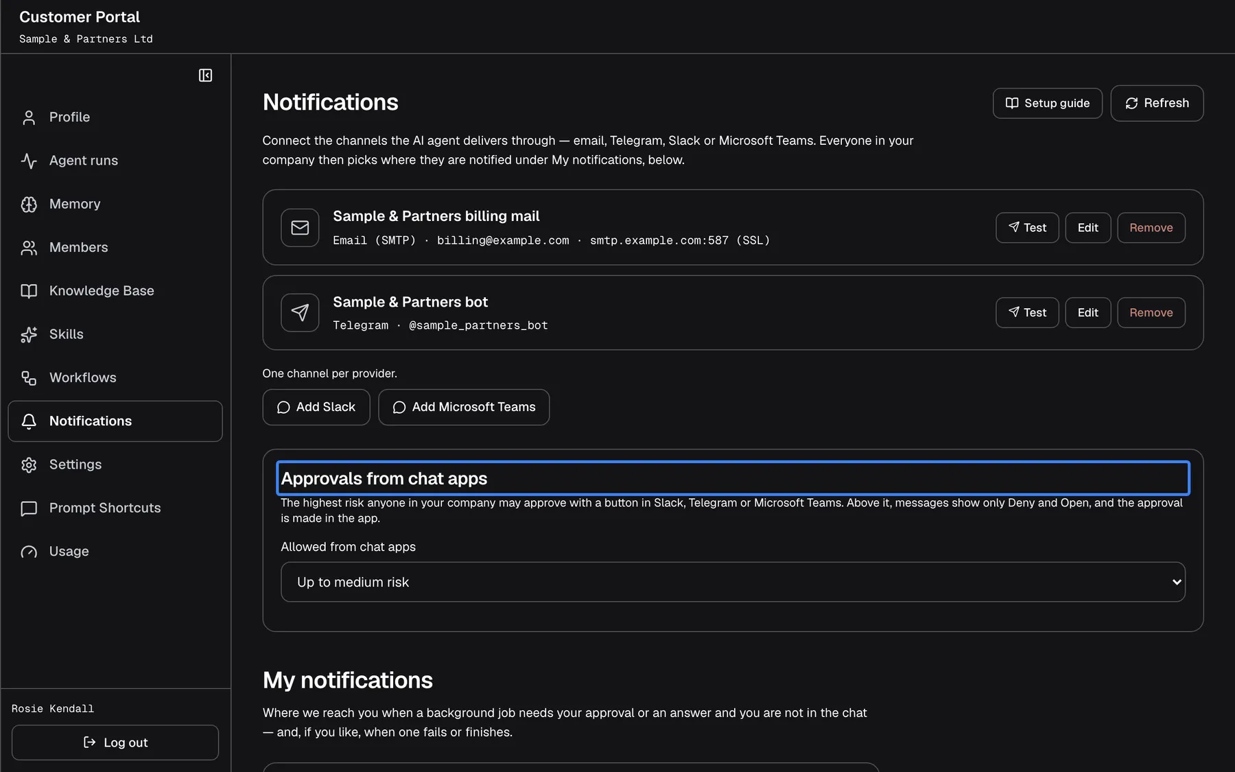The image size is (1235, 772).
Task: Click the Telegram paper plane channel icon
Action: click(300, 313)
